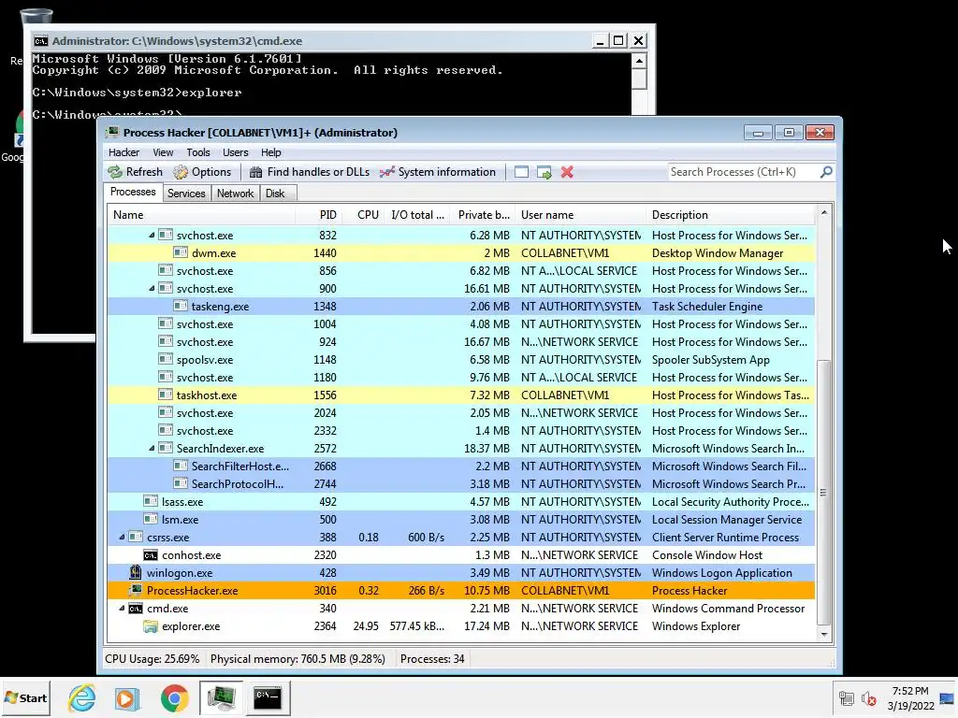Sort by the Name column header

tap(201, 215)
